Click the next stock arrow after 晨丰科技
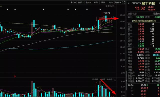The image size is (160, 97). [159, 3]
